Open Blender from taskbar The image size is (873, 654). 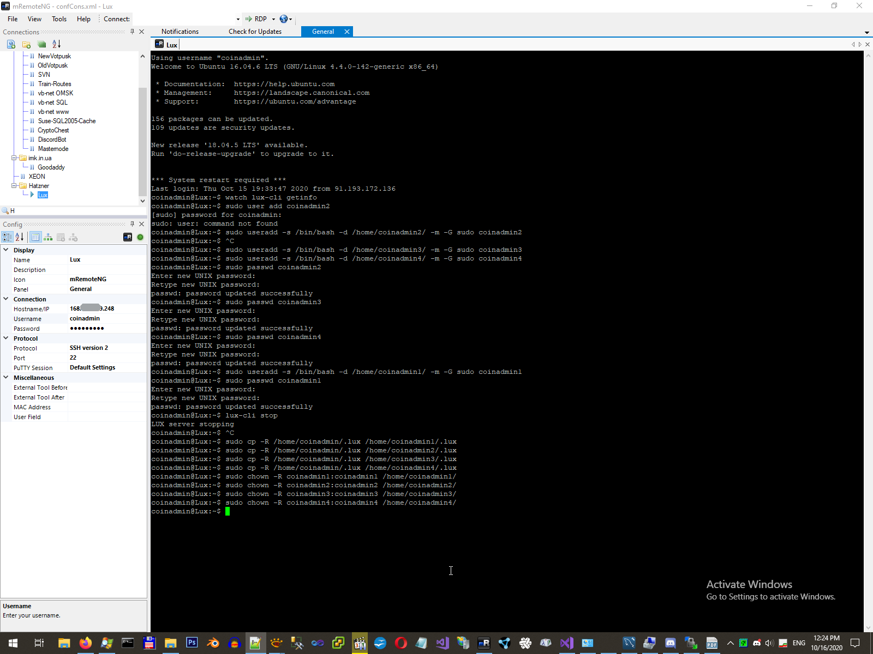tap(213, 643)
